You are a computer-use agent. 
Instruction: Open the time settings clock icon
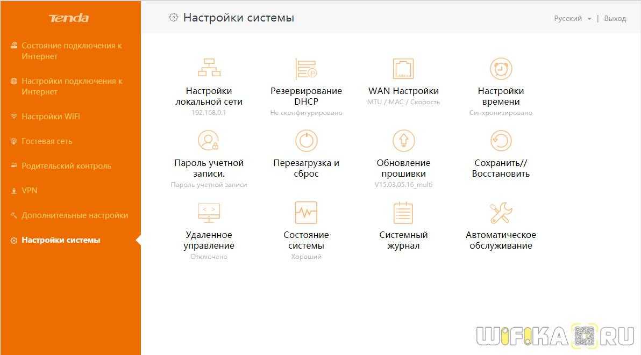(501, 69)
